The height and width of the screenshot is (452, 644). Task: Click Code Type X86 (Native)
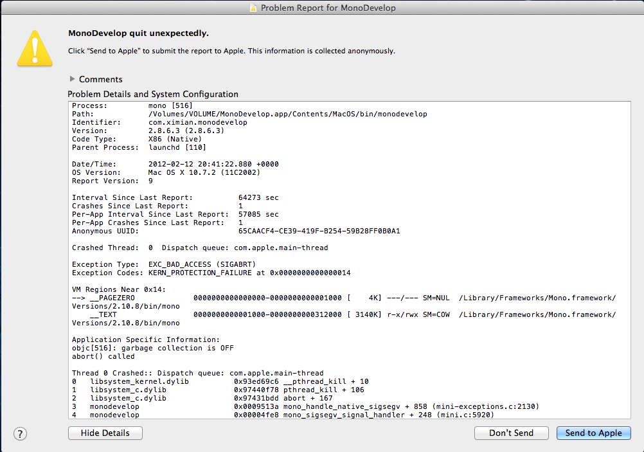137,139
